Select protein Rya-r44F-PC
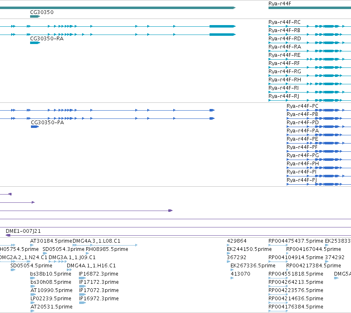Viewport: 351px width, 313px height. 302,106
